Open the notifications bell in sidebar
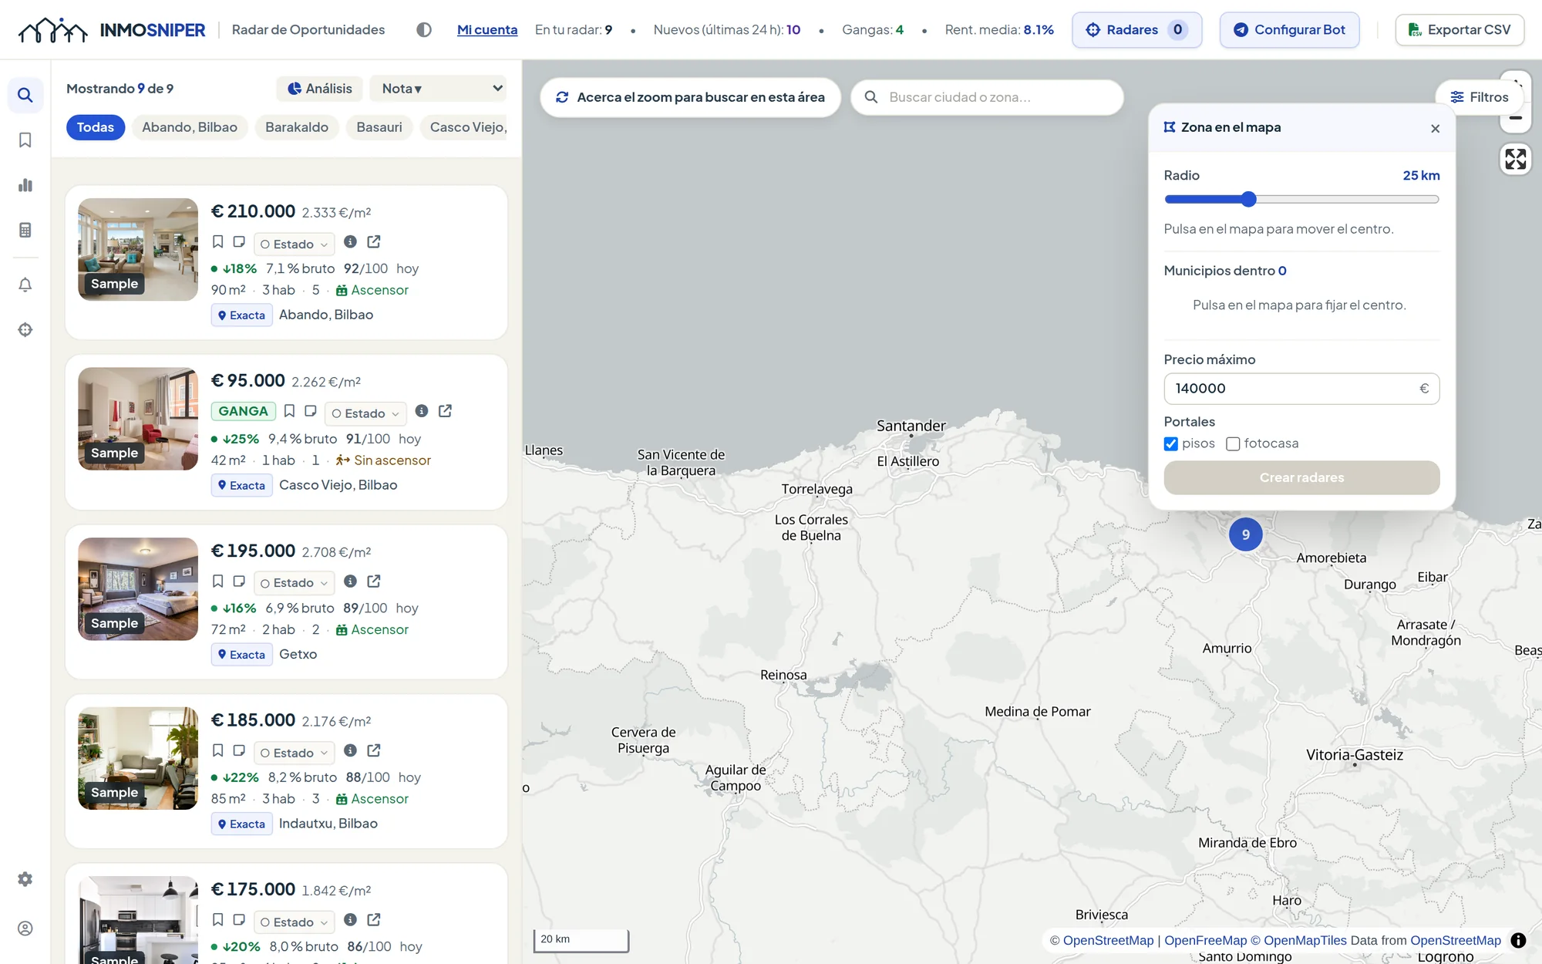This screenshot has width=1542, height=964. (x=25, y=285)
